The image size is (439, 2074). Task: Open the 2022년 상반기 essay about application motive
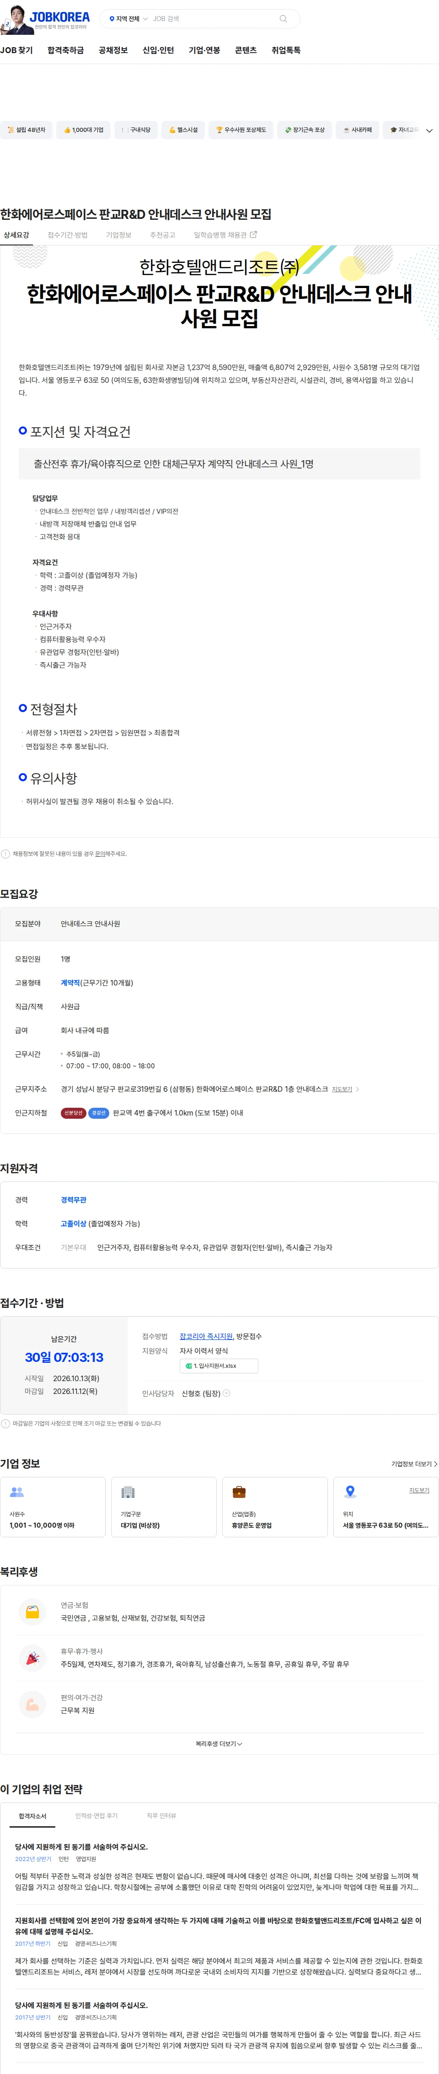pos(81,1847)
